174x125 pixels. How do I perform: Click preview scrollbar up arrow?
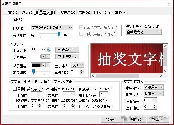point(165,46)
